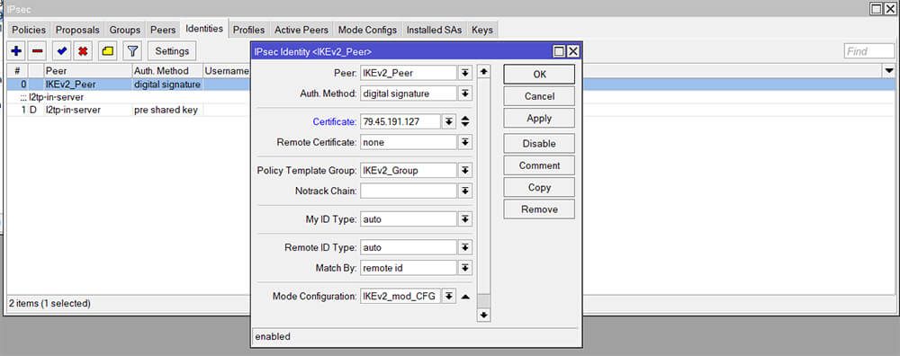Add a comment with the yellow note icon
The image size is (900, 356).
(107, 51)
